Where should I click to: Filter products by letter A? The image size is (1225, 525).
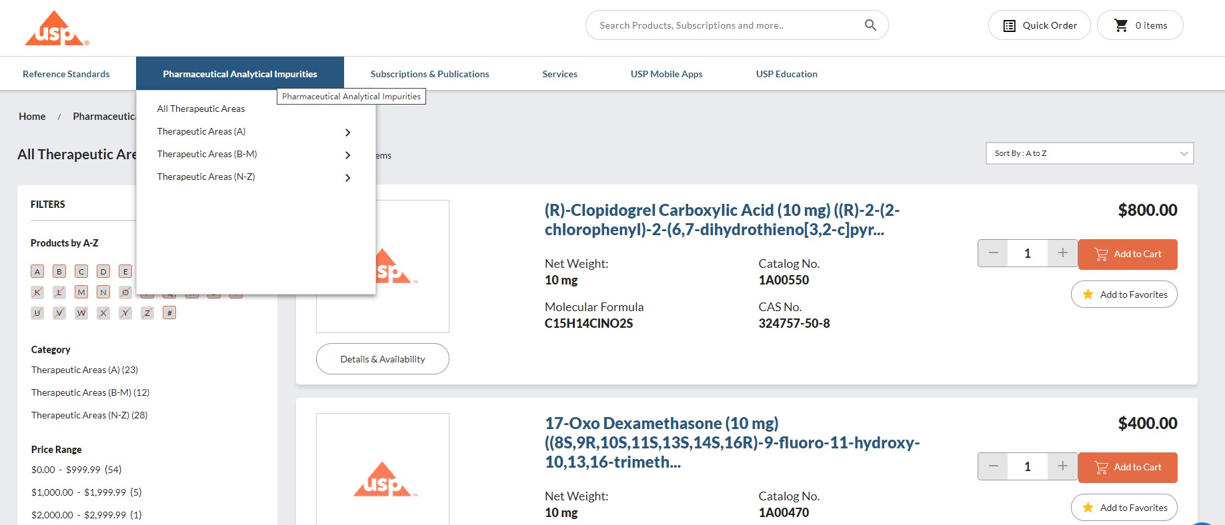[37, 271]
